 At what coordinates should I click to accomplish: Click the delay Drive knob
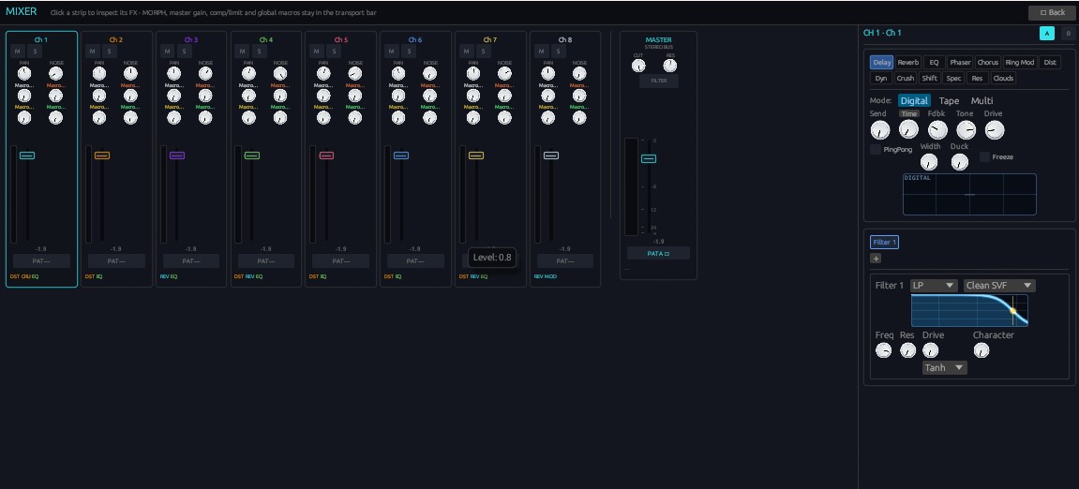[995, 130]
